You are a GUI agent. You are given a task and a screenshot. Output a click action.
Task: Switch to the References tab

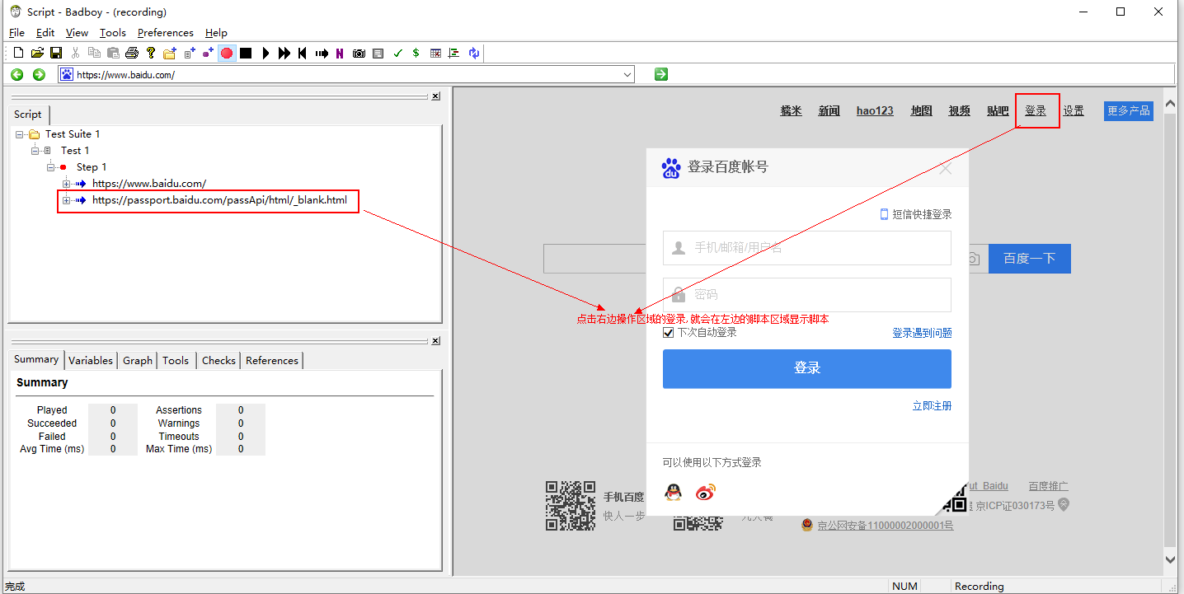pyautogui.click(x=272, y=360)
